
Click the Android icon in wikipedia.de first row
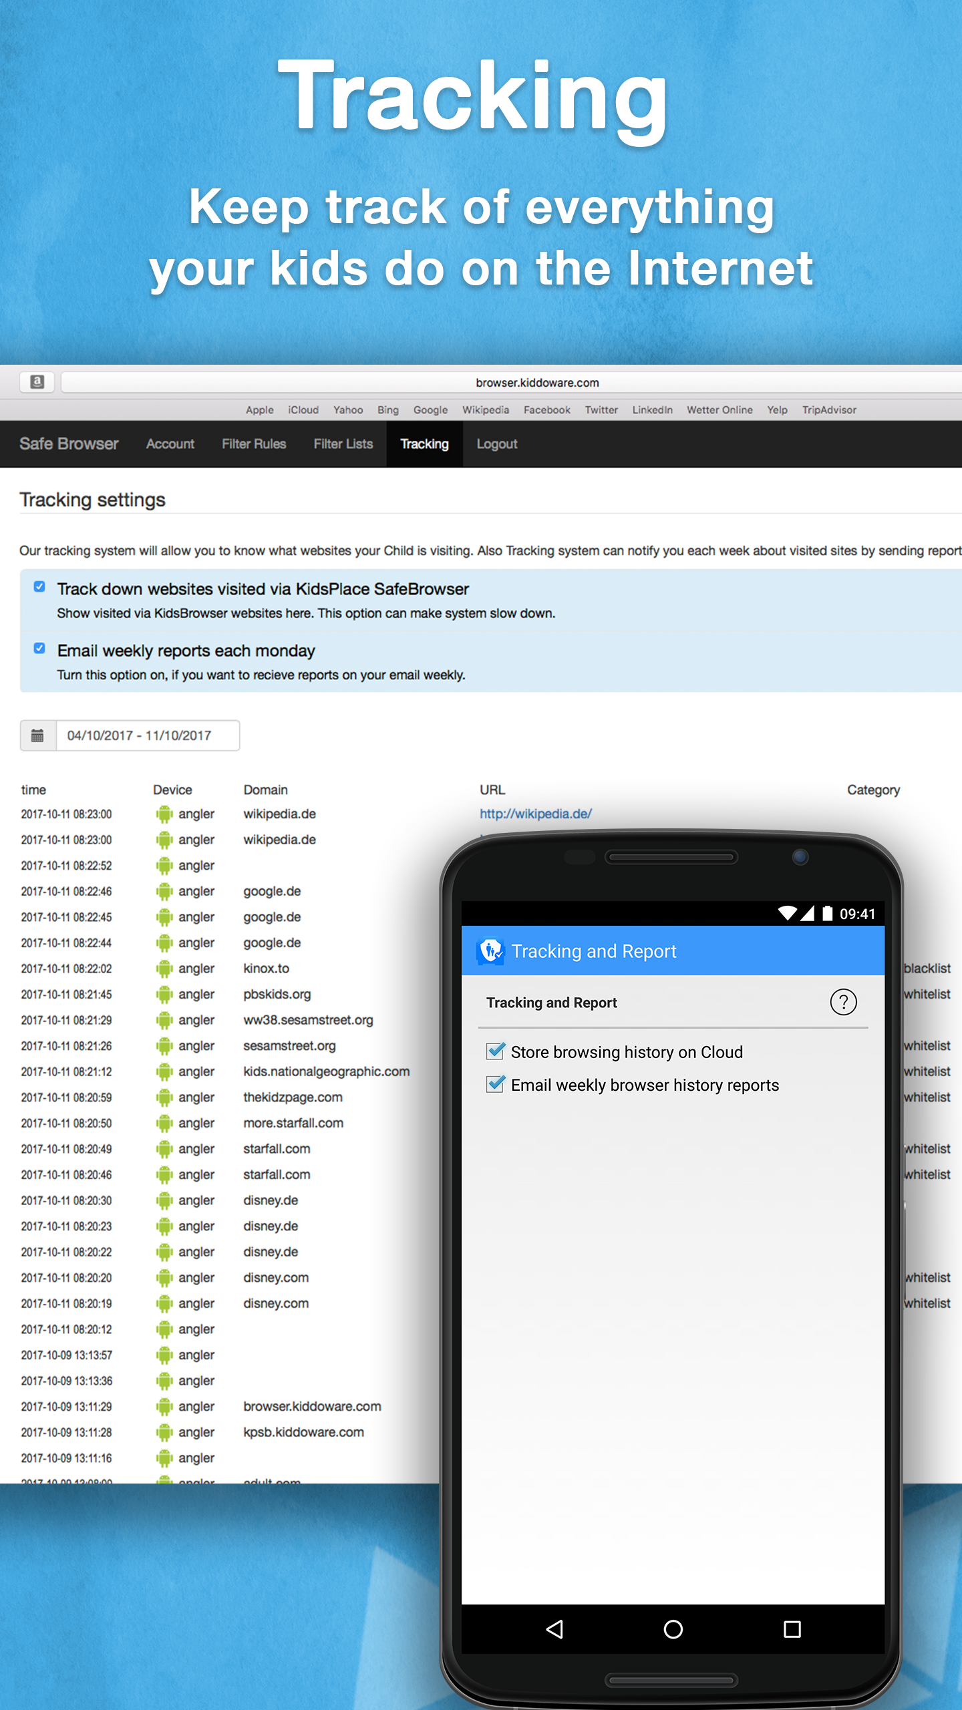(164, 814)
